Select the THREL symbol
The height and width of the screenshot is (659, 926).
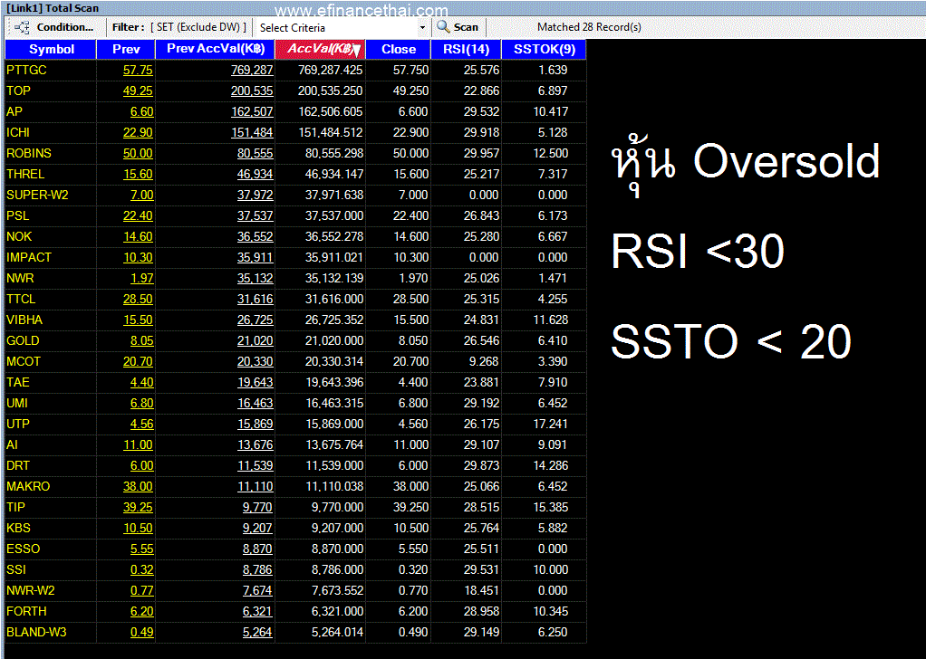(x=25, y=174)
